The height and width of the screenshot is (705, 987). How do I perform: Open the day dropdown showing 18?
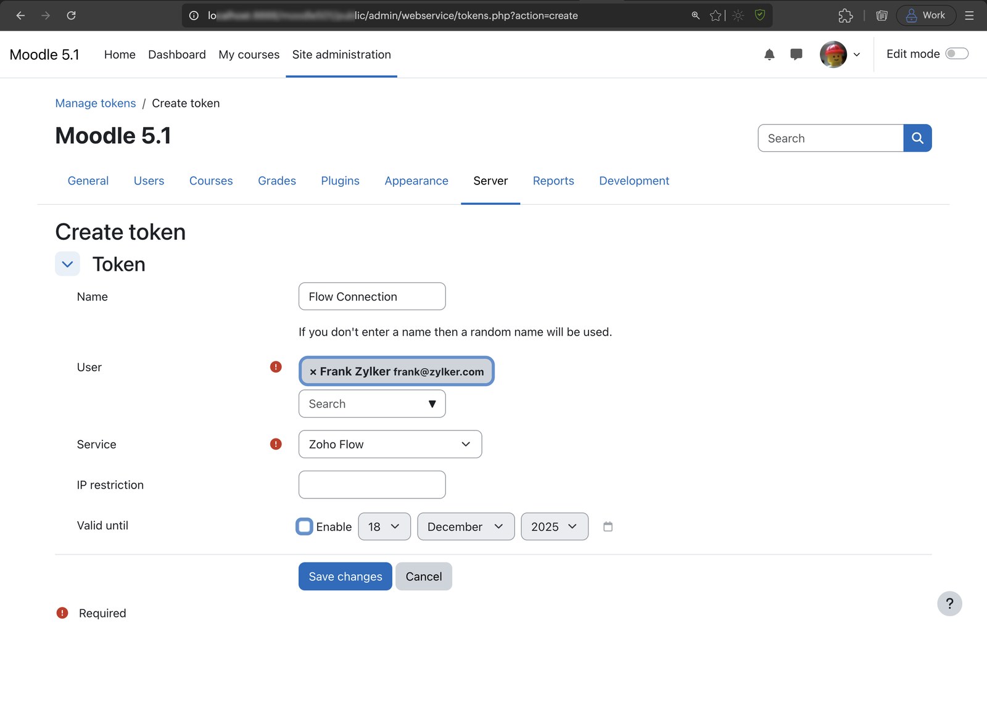(384, 527)
